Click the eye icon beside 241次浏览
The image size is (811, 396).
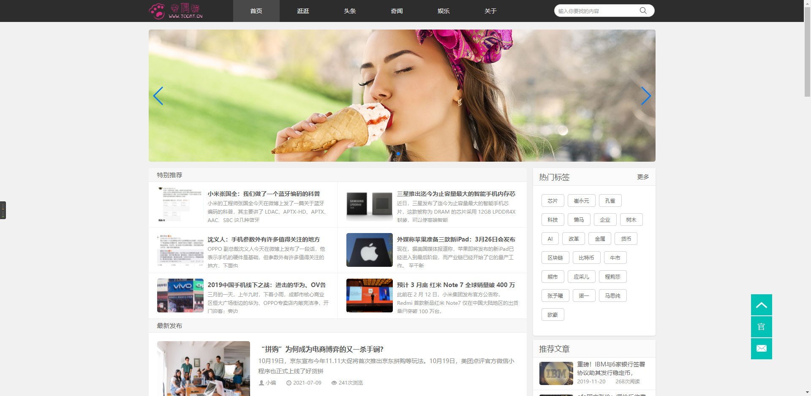(x=334, y=383)
